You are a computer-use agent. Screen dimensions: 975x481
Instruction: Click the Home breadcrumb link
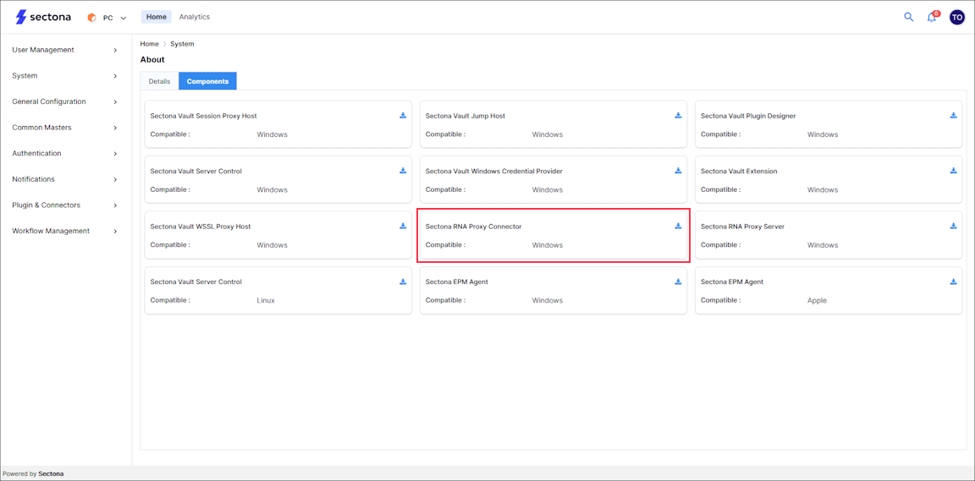(x=149, y=44)
